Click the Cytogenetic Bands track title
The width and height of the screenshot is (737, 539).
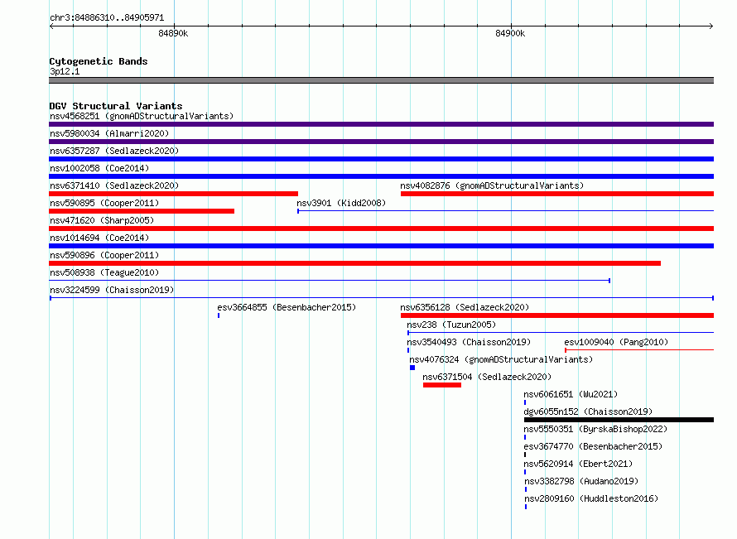tap(99, 61)
